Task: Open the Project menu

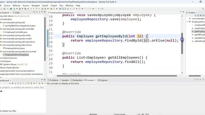Action: click(x=54, y=5)
